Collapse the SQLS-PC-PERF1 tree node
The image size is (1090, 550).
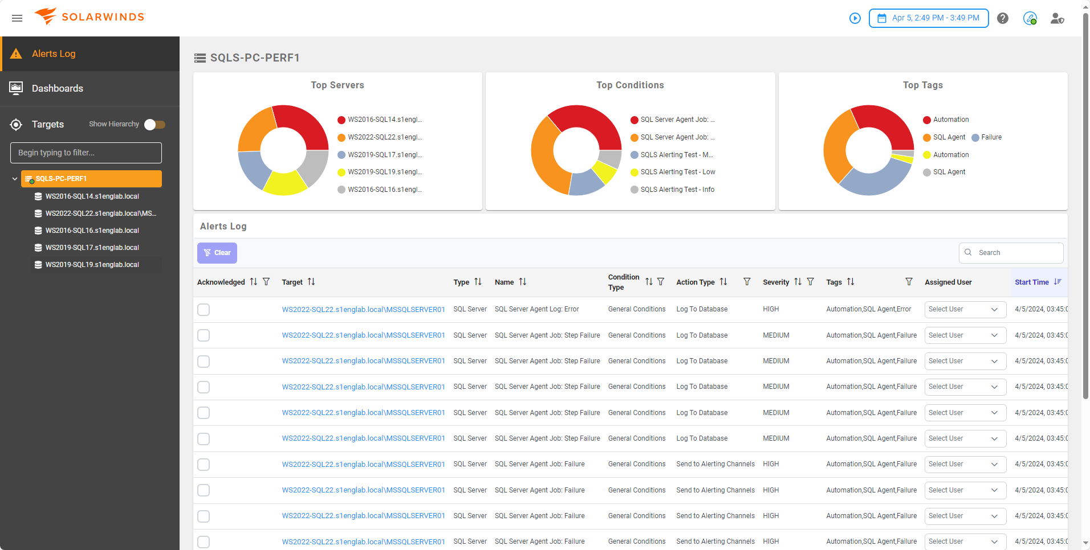tap(15, 179)
